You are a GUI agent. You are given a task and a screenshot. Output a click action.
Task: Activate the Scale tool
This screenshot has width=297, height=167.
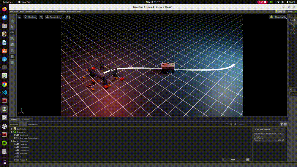pyautogui.click(x=12, y=44)
